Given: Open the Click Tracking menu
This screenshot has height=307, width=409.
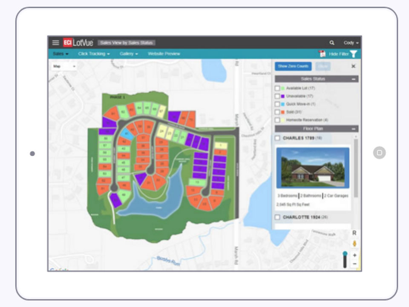Looking at the screenshot, I should pyautogui.click(x=94, y=54).
